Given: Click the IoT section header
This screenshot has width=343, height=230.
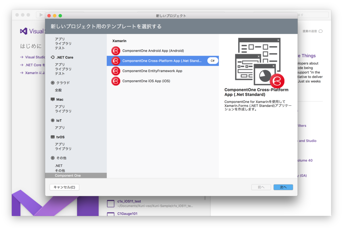Looking at the screenshot, I should tap(59, 120).
